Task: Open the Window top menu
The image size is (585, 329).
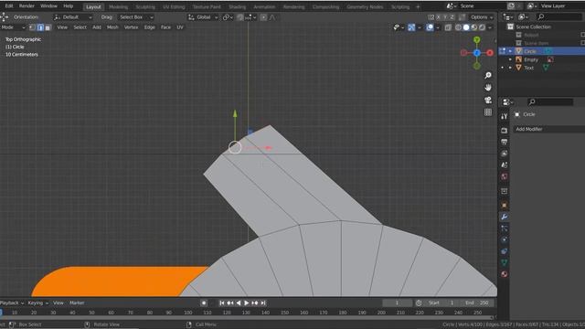Action: 48,6
